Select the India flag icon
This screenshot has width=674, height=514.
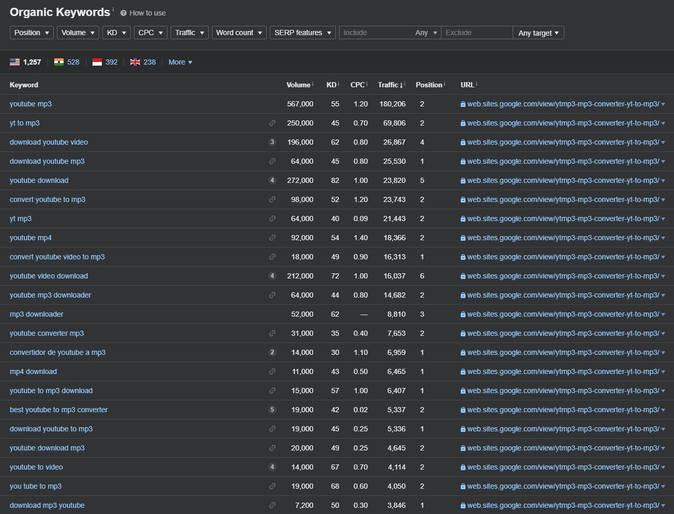coord(59,62)
